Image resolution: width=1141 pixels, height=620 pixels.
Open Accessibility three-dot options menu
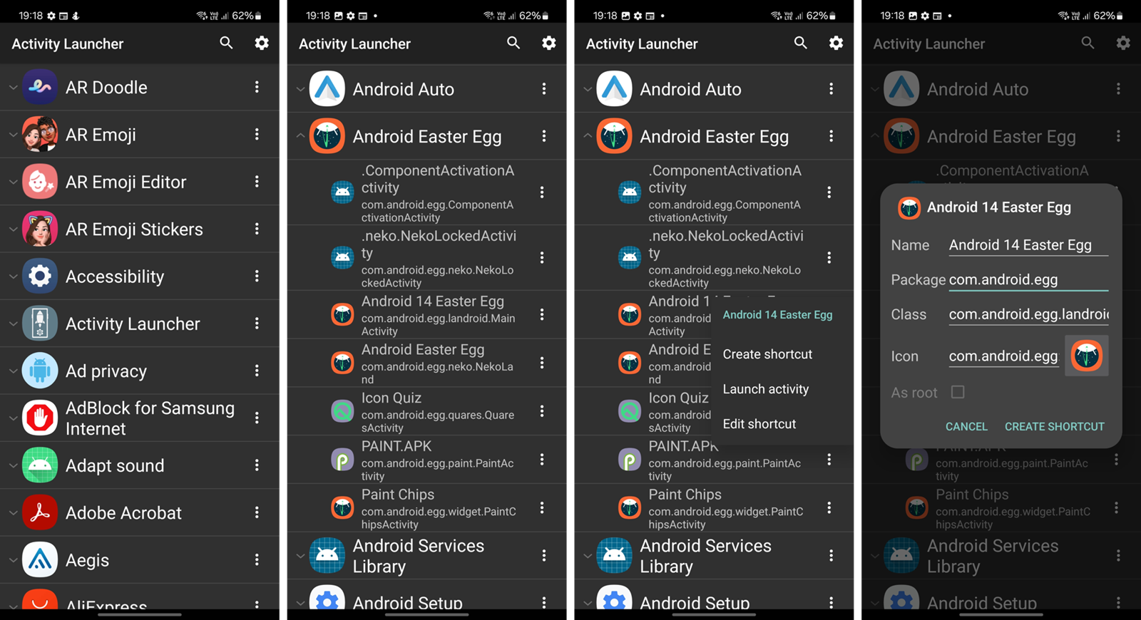click(x=257, y=276)
